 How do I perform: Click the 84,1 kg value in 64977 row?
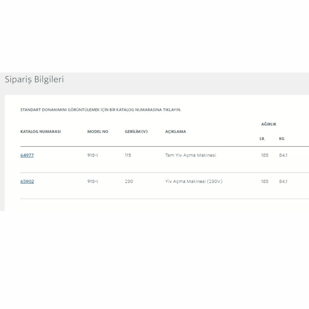[283, 155]
